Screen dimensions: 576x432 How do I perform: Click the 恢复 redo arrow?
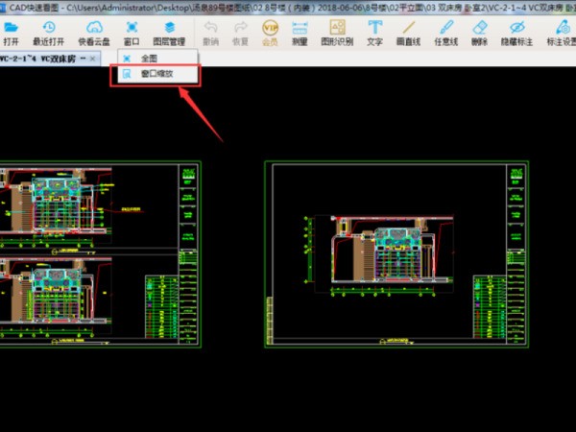(240, 33)
